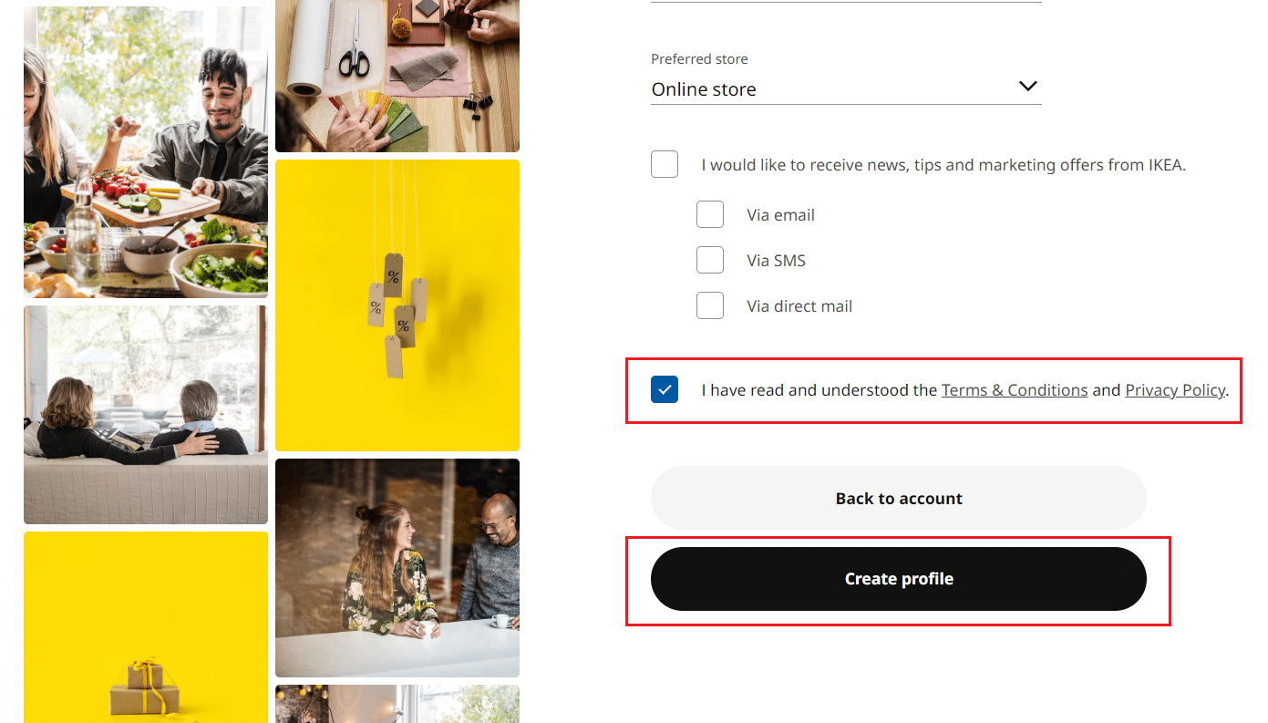Check the Via direct mail box

710,305
